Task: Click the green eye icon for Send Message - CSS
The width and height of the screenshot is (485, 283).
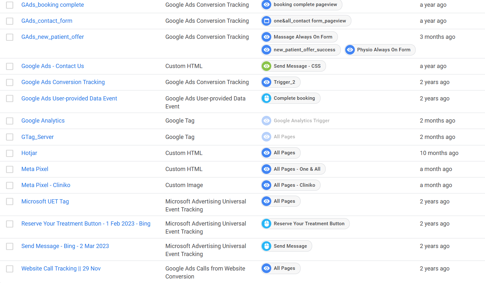Action: click(x=267, y=66)
